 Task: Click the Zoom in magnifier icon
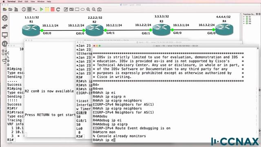(88, 9)
